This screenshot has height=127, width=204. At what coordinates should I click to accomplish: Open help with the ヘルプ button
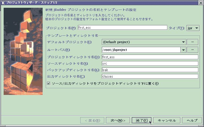pyautogui.click(x=192, y=121)
